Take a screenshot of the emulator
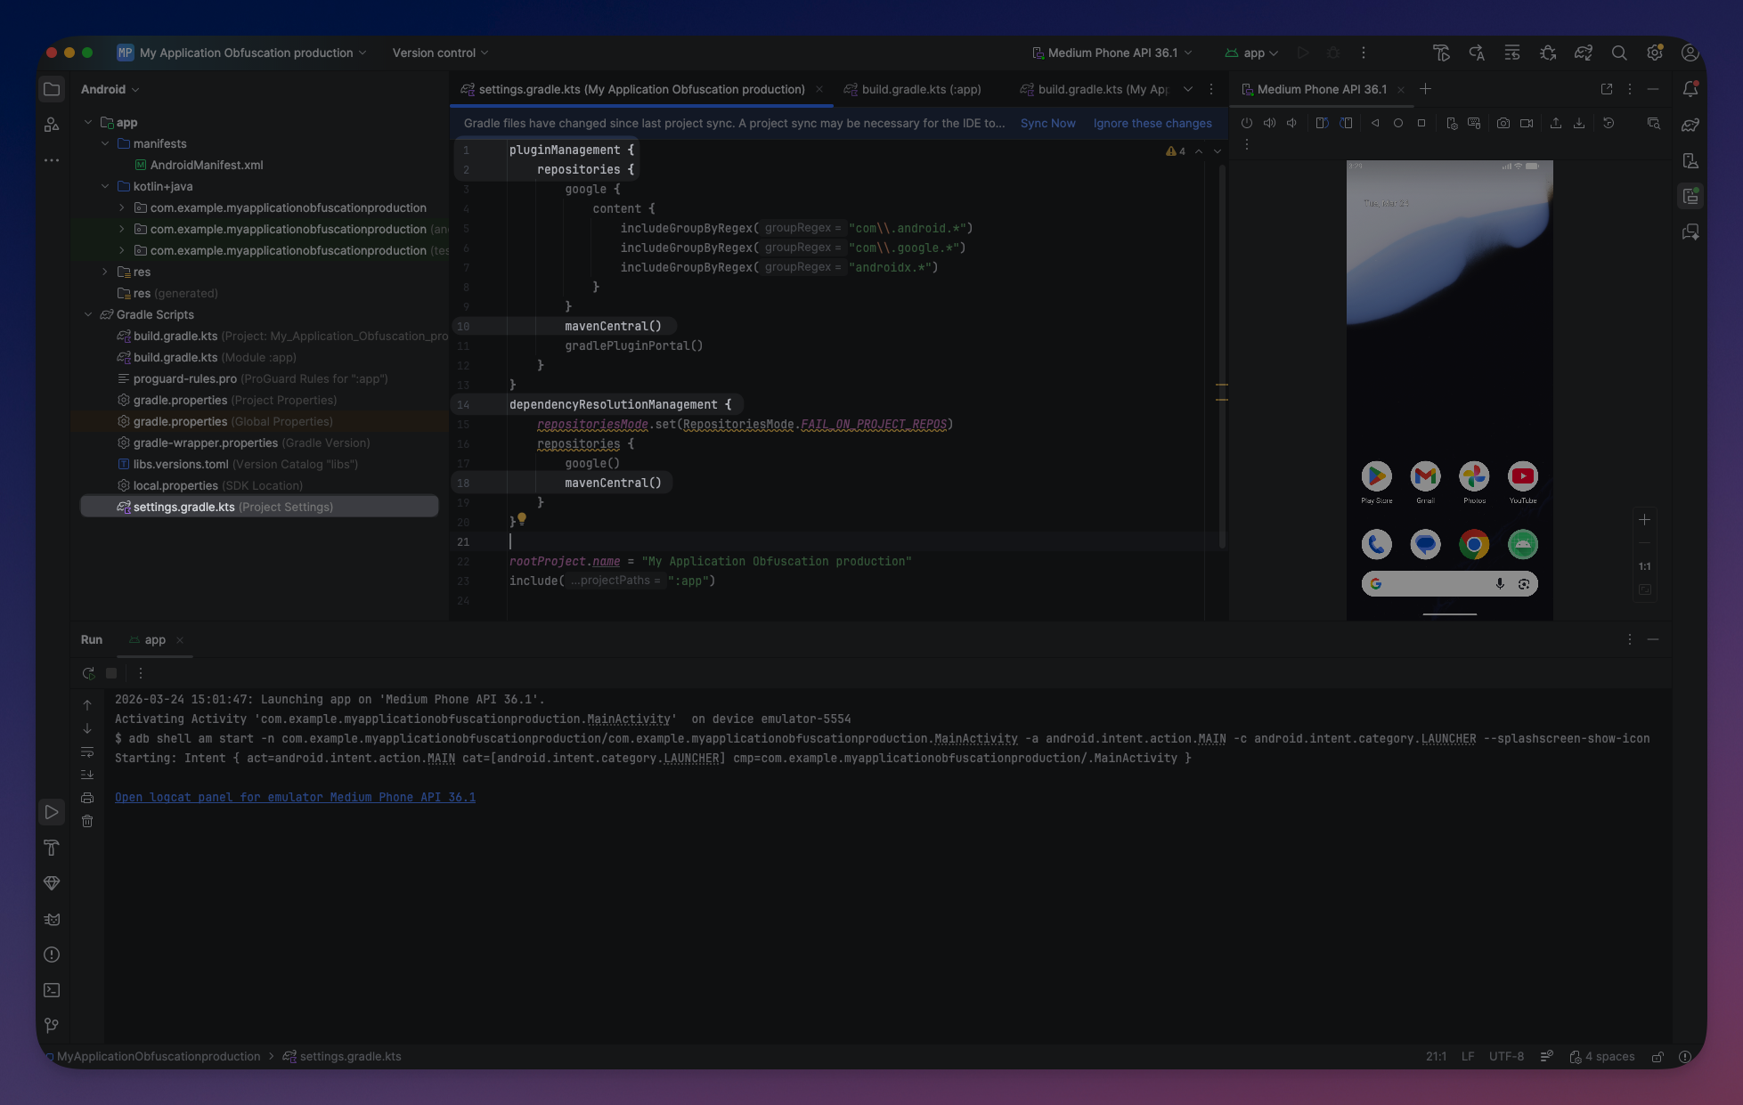The width and height of the screenshot is (1743, 1105). (1503, 123)
